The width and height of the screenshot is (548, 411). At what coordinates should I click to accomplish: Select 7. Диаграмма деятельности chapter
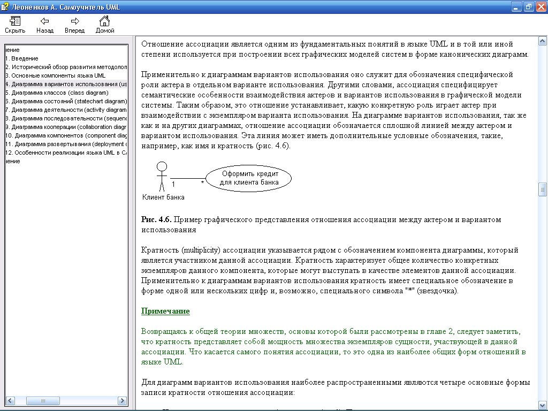(x=66, y=110)
